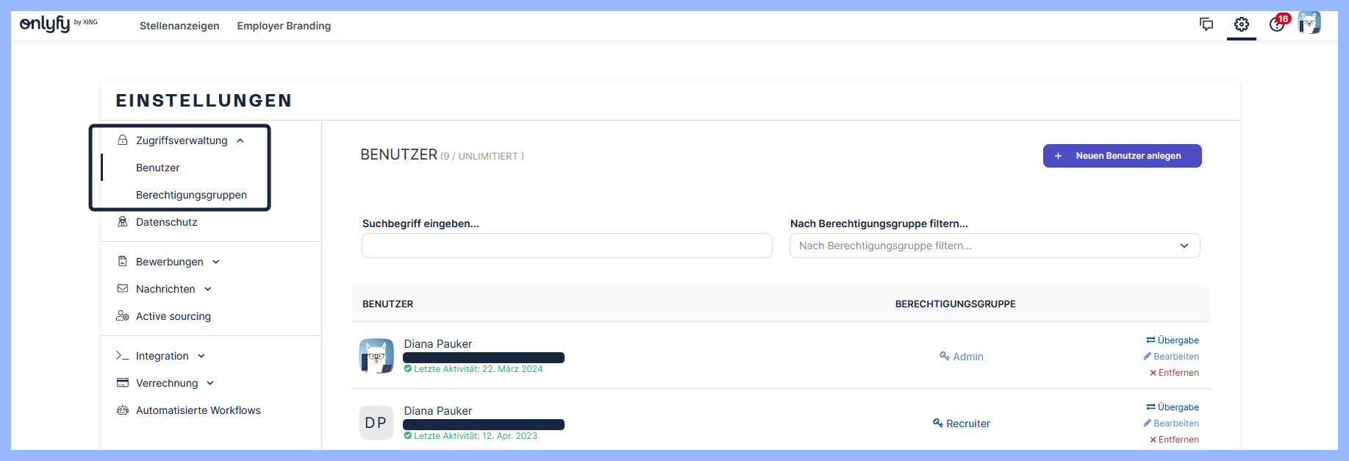This screenshot has width=1349, height=461.
Task: Open the user profile avatar in header
Action: 1309,23
